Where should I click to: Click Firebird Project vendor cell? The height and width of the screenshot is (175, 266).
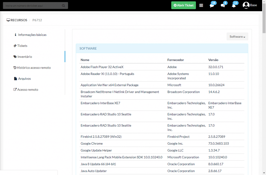click(x=178, y=137)
